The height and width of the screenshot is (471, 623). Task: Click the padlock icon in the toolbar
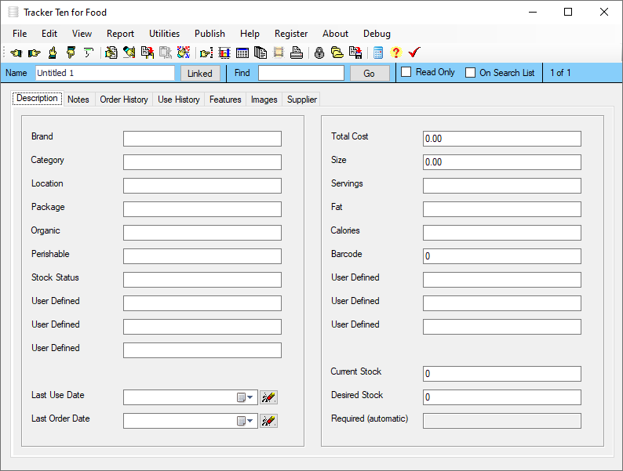click(319, 53)
